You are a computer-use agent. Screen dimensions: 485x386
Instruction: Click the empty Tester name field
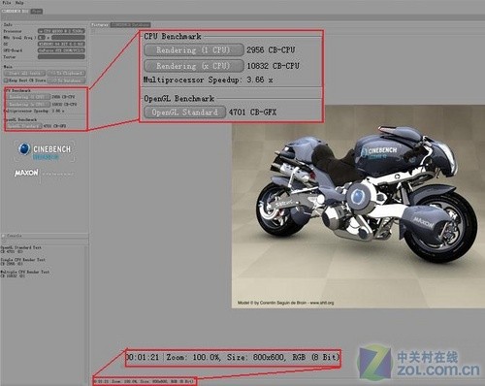(61, 57)
